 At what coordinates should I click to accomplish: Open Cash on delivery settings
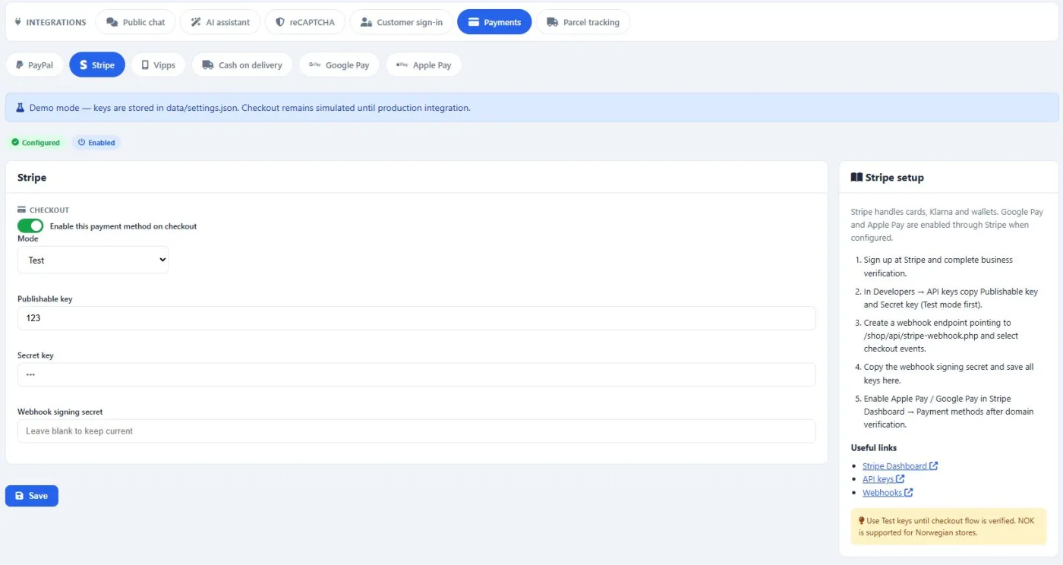point(242,65)
